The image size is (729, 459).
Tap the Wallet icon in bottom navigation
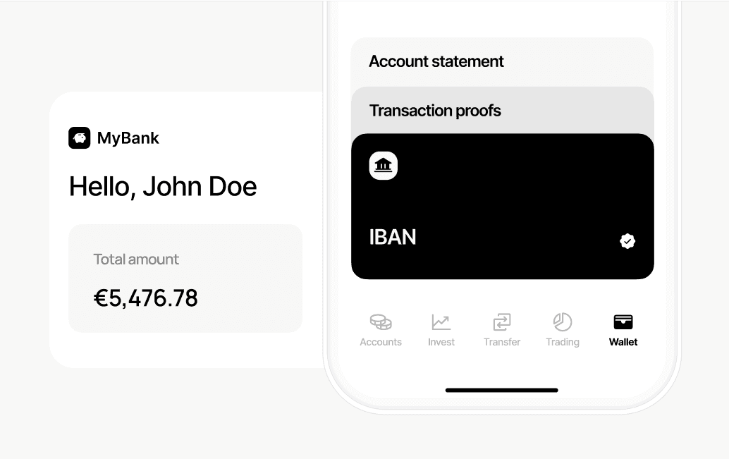(x=623, y=322)
